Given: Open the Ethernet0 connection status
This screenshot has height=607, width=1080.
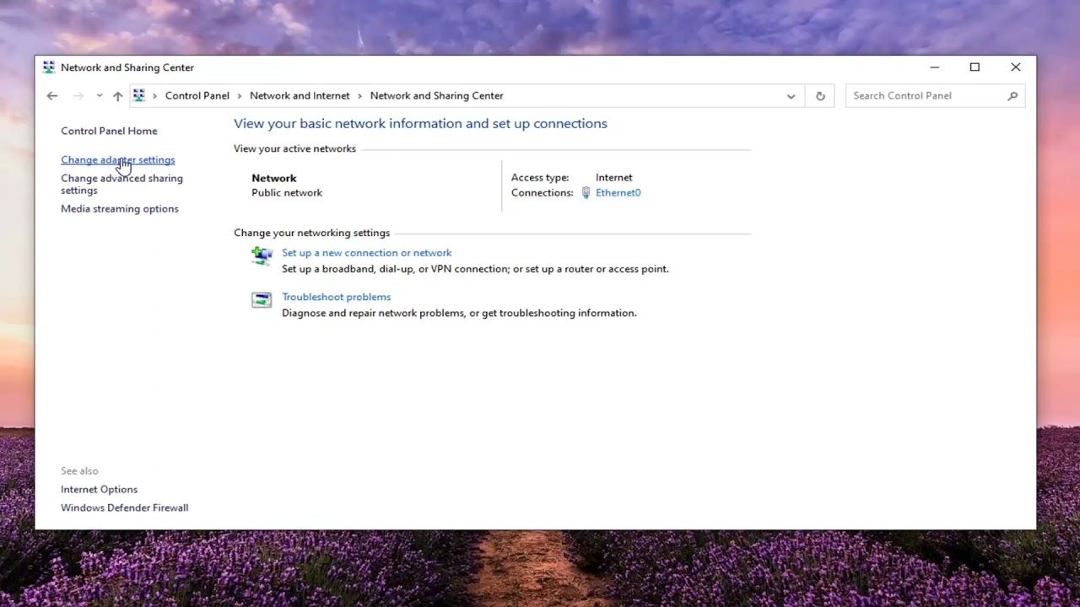Looking at the screenshot, I should point(618,192).
